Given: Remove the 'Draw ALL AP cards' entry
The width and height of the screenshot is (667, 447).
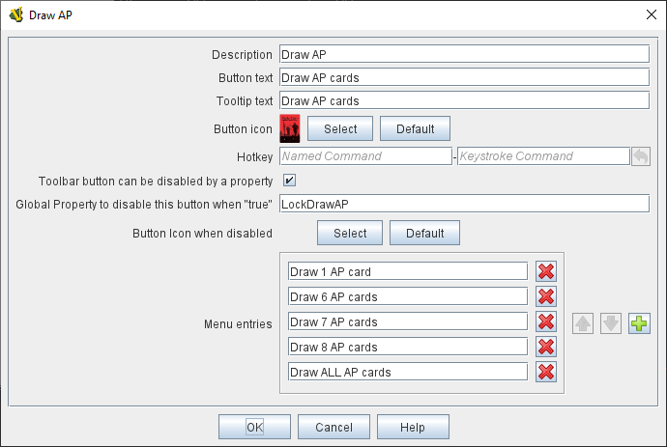Looking at the screenshot, I should click(x=545, y=373).
